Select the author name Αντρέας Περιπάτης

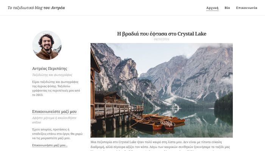(x=50, y=68)
